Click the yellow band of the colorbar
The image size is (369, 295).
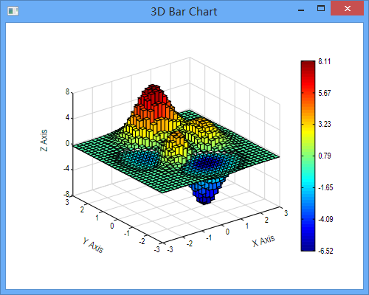pyautogui.click(x=308, y=131)
